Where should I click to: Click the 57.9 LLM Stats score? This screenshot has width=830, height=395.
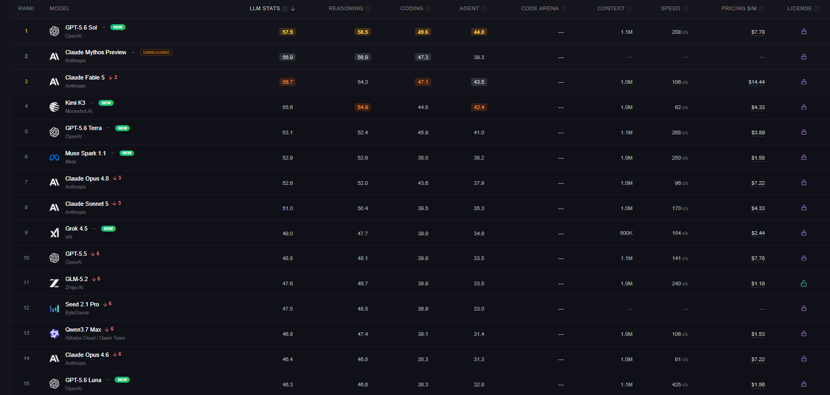point(287,32)
